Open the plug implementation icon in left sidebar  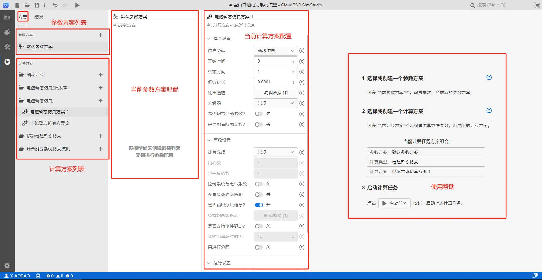coord(7,32)
